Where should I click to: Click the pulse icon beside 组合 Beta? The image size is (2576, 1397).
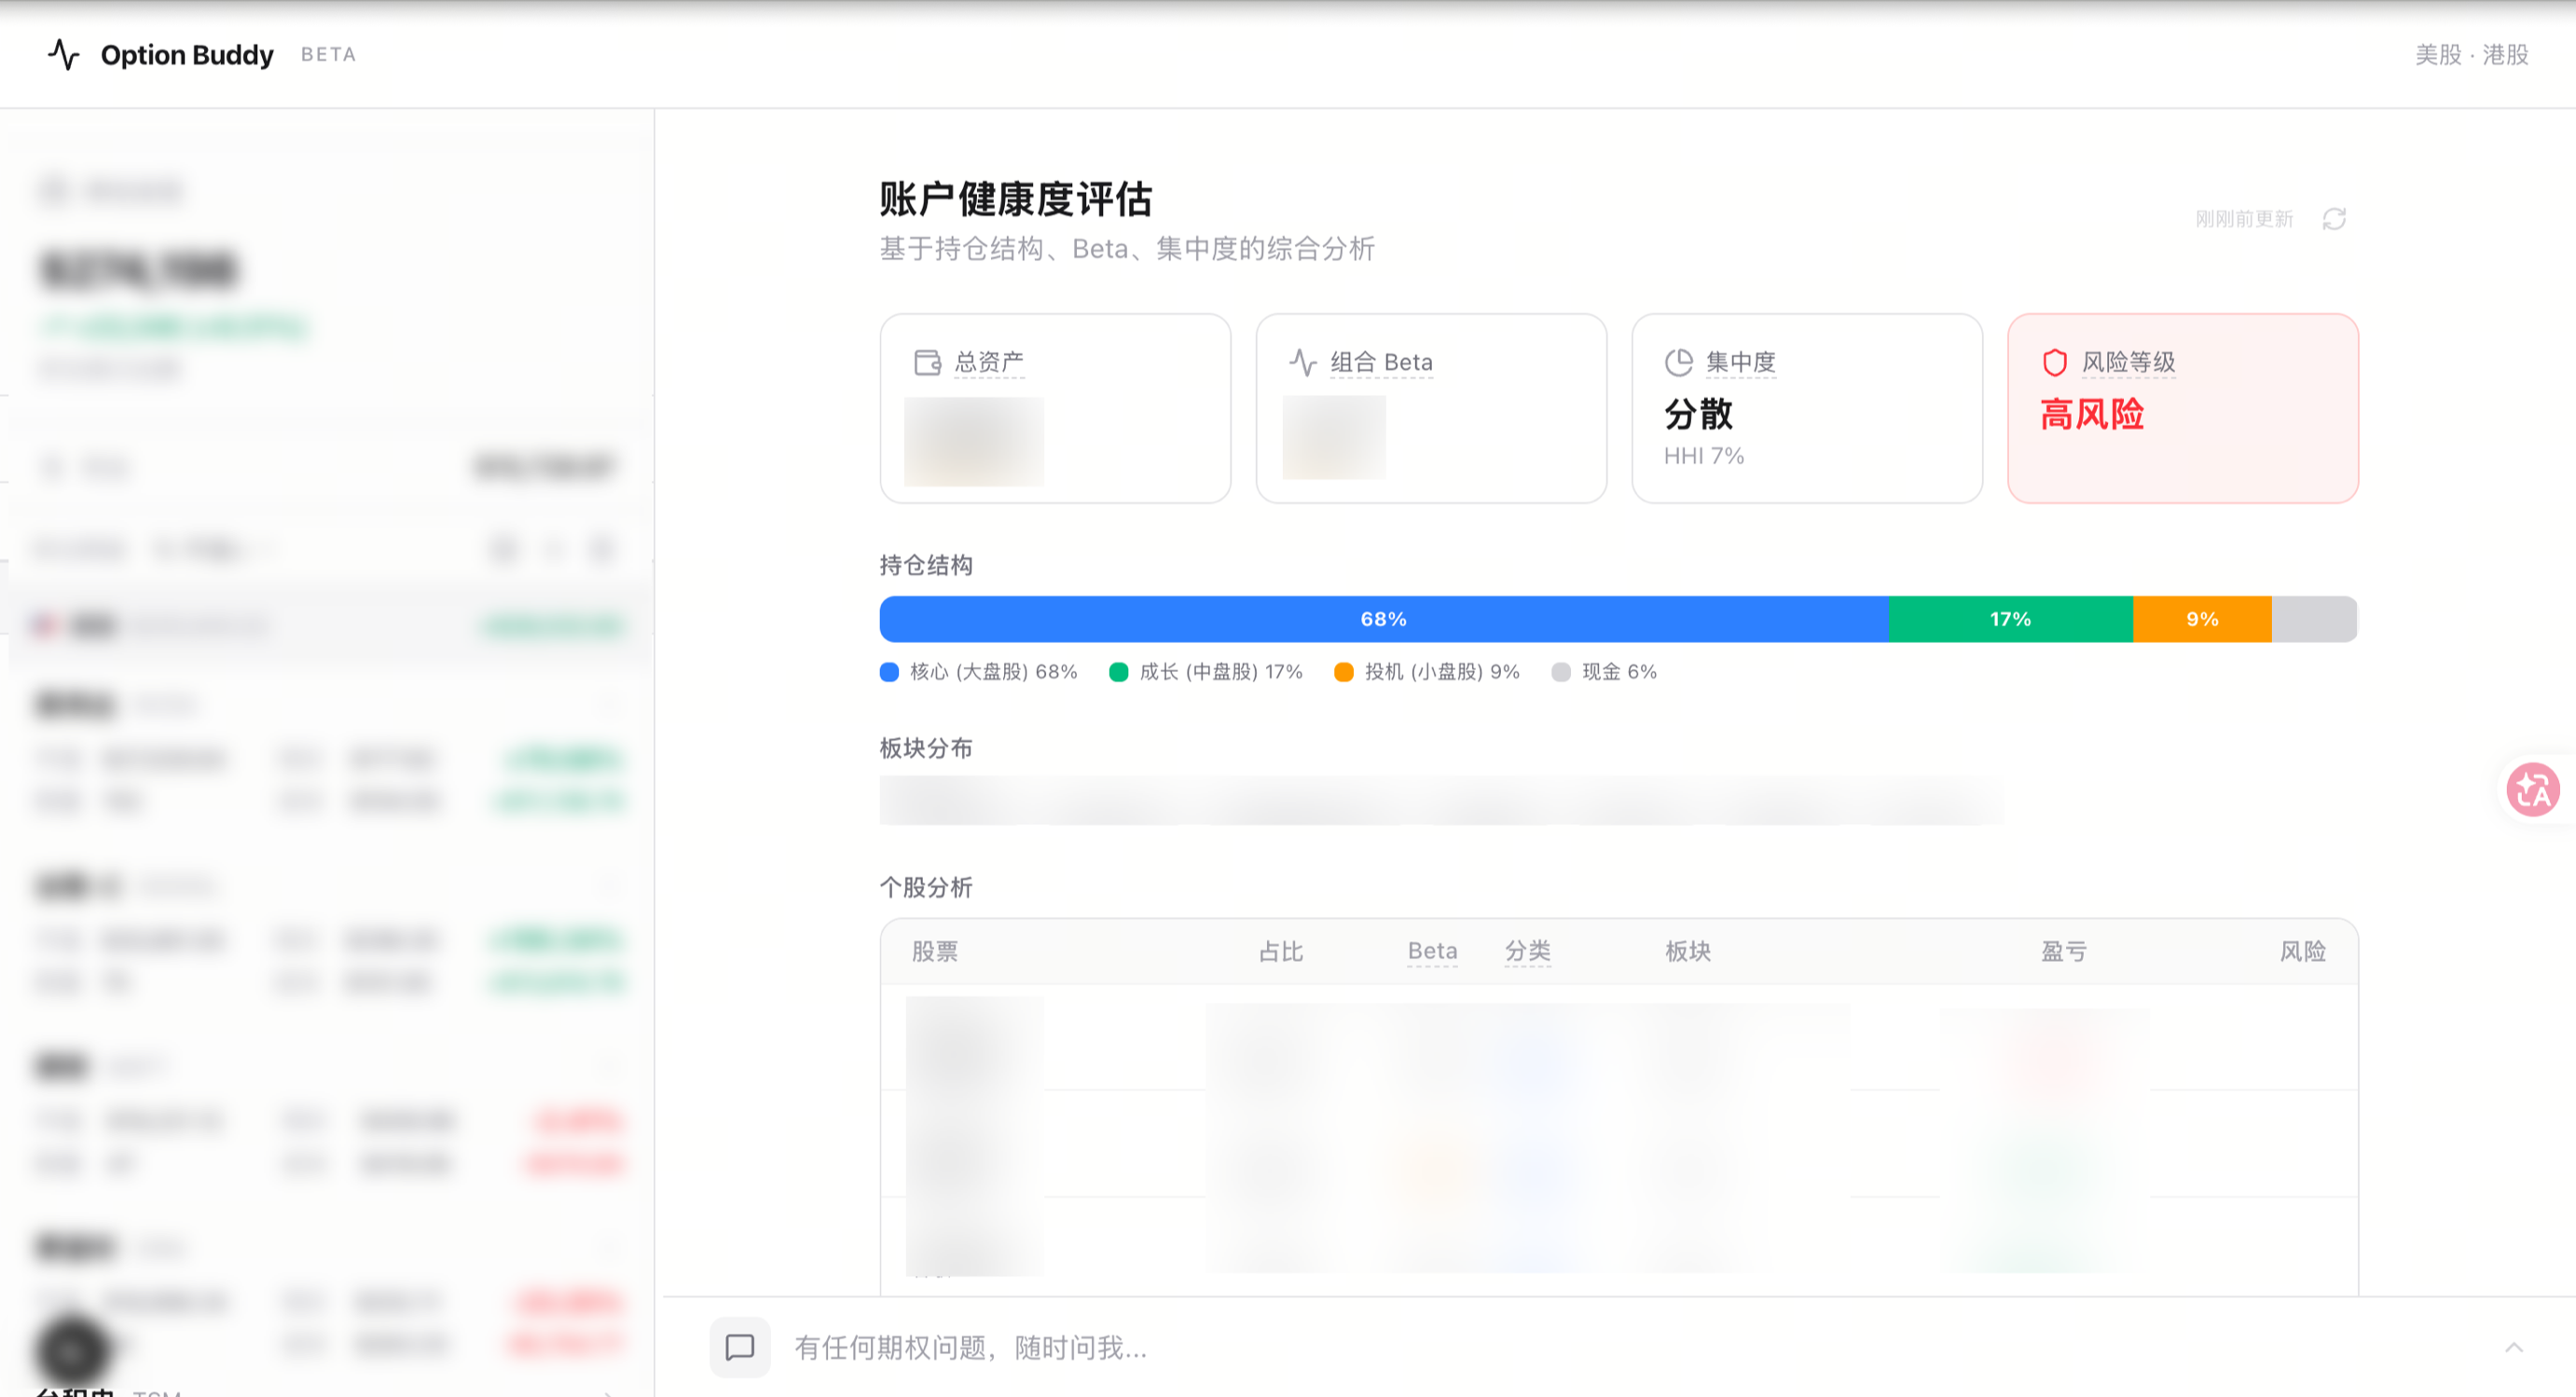click(1302, 362)
